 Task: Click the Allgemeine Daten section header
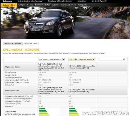click(12, 67)
